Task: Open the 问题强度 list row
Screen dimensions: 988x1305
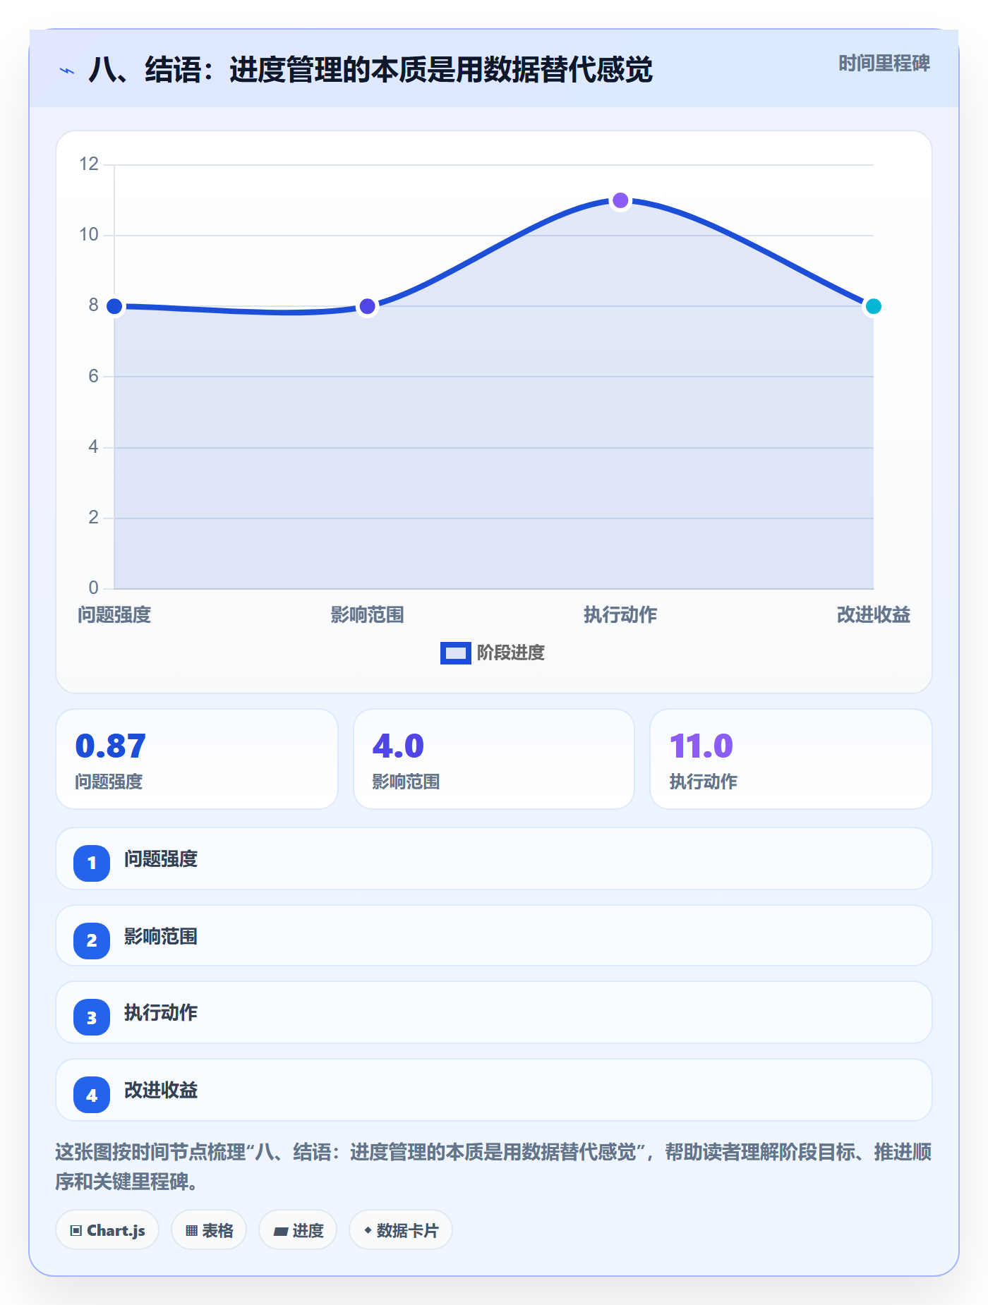Action: pyautogui.click(x=494, y=858)
